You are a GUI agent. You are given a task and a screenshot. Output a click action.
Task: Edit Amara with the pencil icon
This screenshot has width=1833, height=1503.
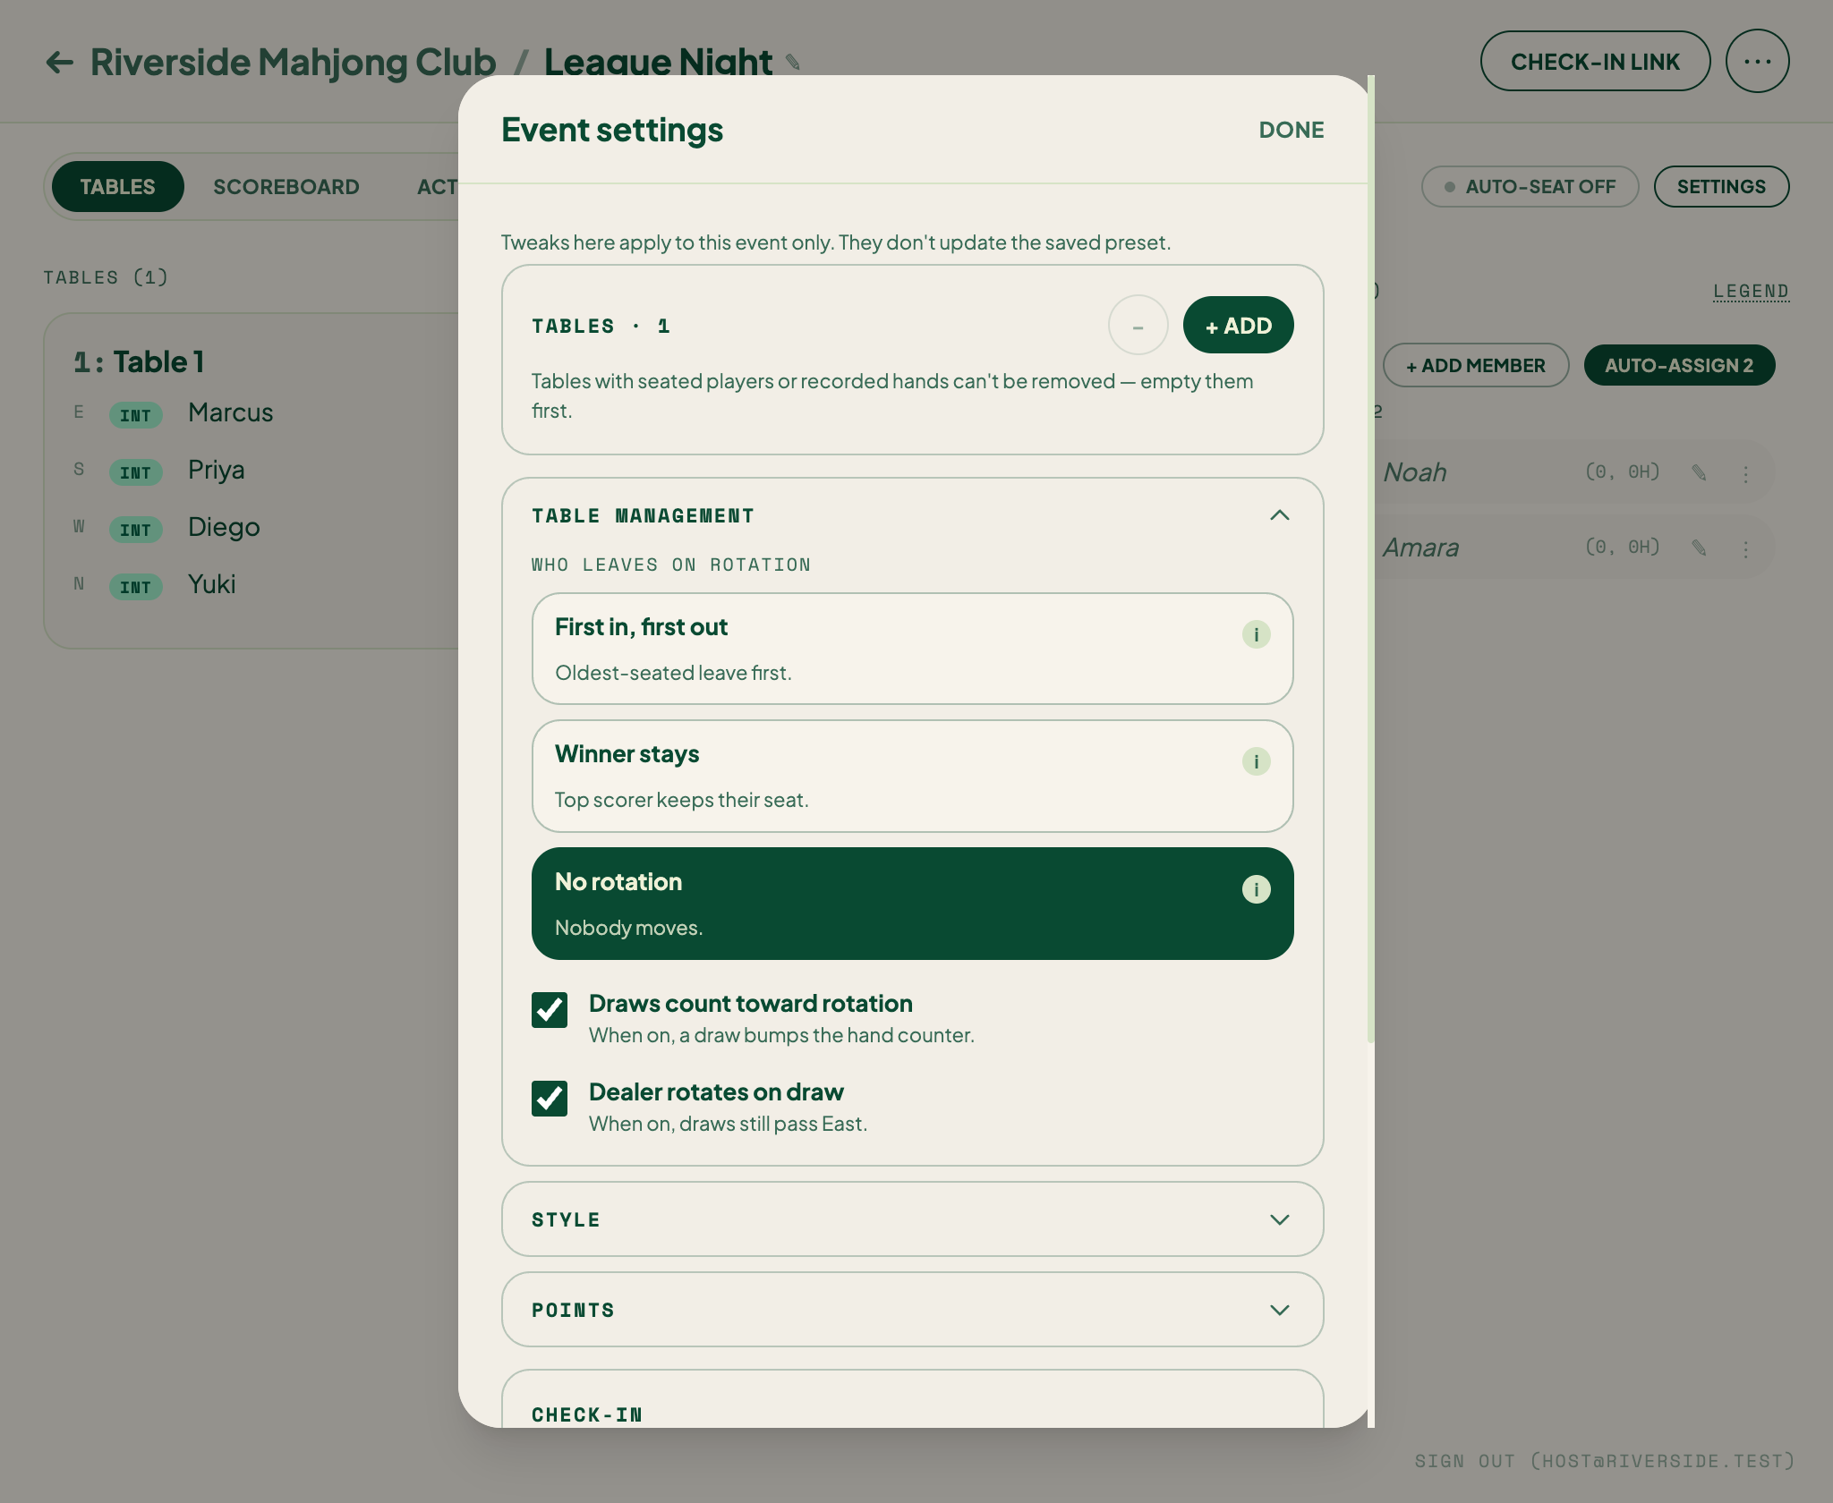pyautogui.click(x=1699, y=548)
